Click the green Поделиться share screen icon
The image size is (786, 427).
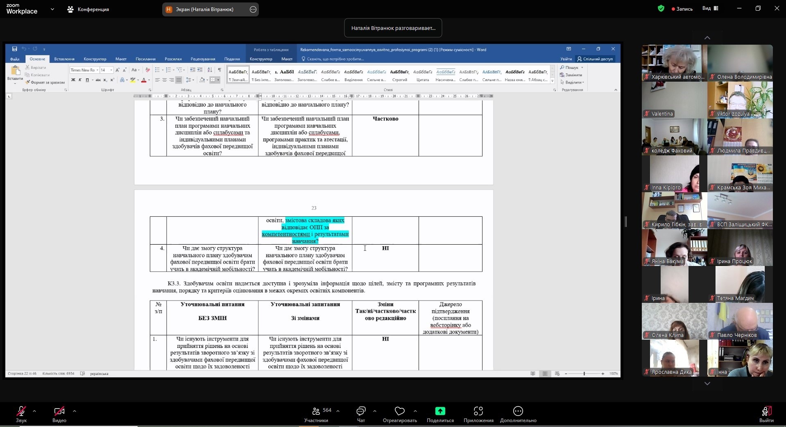[x=440, y=411]
